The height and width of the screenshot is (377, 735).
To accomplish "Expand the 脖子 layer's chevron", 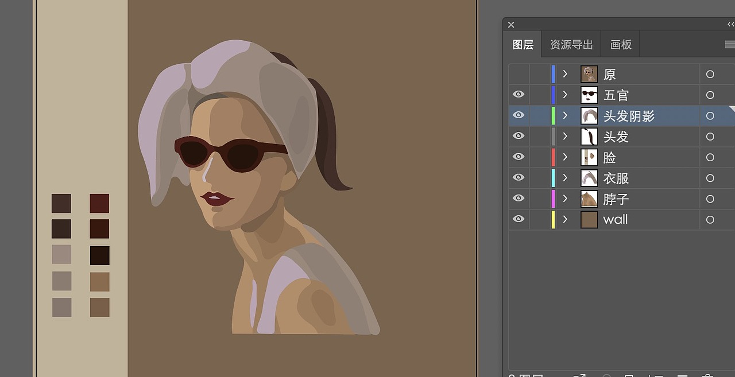I will coord(565,199).
